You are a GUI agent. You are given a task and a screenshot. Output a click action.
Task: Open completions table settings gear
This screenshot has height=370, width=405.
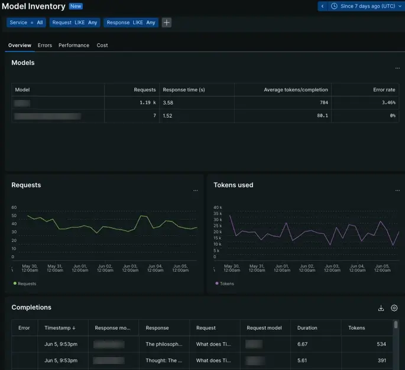click(394, 308)
